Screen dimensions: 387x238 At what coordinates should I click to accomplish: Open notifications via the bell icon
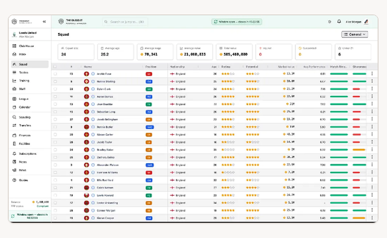pos(339,22)
